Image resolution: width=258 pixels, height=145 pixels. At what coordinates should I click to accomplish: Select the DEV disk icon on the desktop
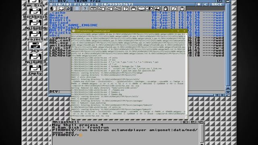[35, 47]
